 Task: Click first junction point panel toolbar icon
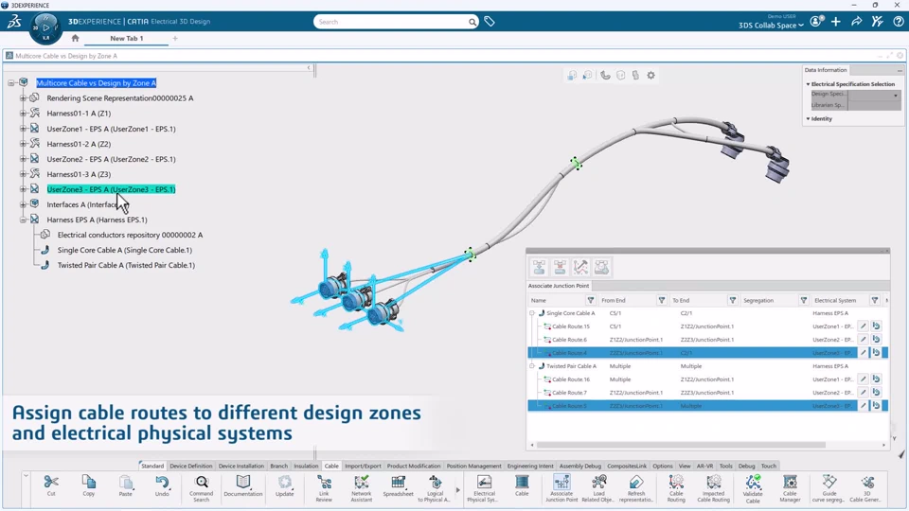tap(539, 267)
